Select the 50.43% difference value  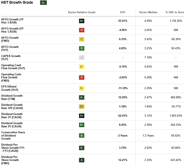pos(176,48)
